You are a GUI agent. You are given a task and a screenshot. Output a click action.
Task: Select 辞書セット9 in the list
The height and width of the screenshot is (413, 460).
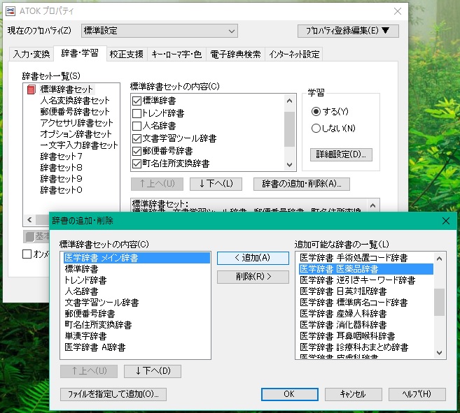point(61,179)
